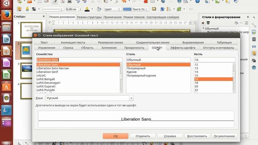This screenshot has width=258, height=145.
Task: Open the Язык language dropdown
Action: click(131, 98)
